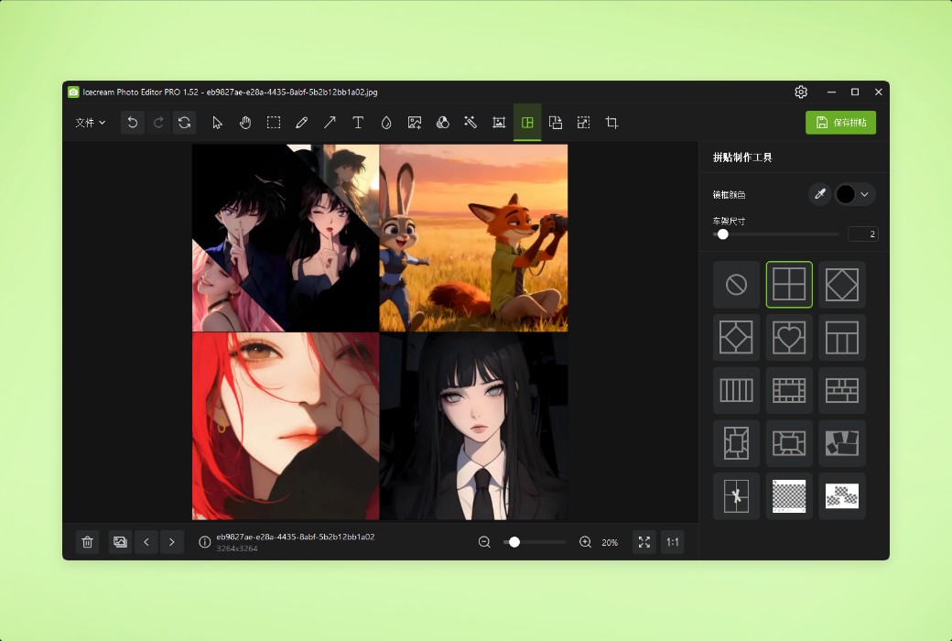Click the 1:1 zoom button
Viewport: 952px width, 641px height.
(x=672, y=542)
